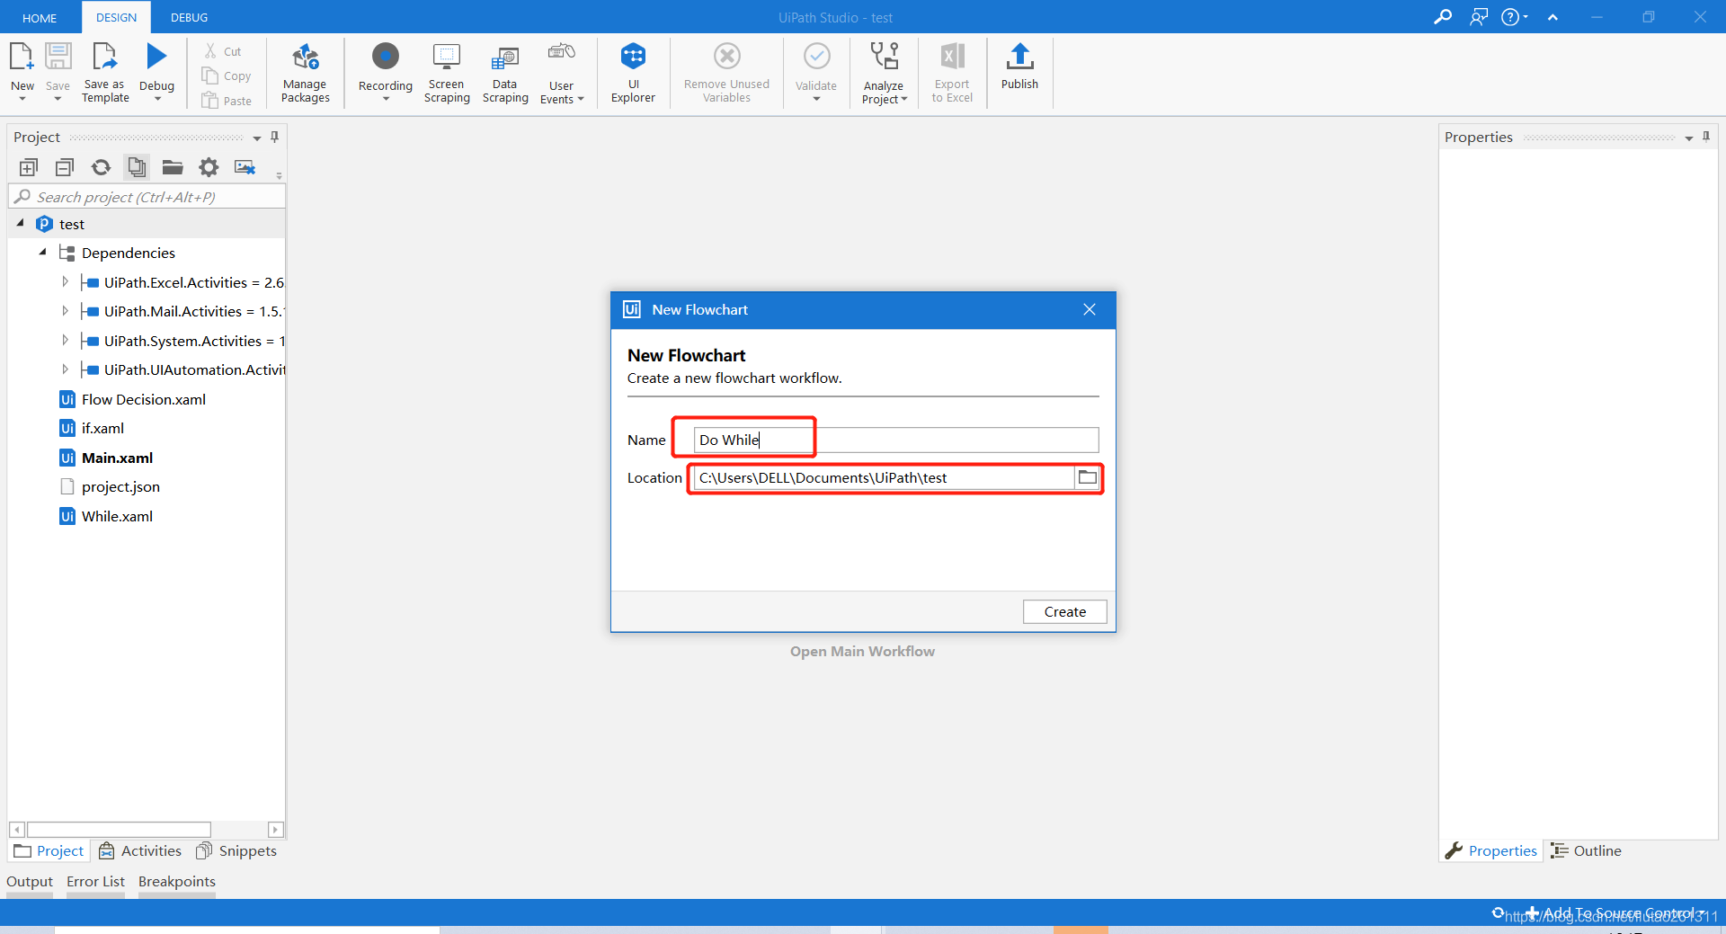This screenshot has width=1726, height=934.
Task: Expand UiPath.Excel.Activities dependency
Action: pyautogui.click(x=65, y=281)
